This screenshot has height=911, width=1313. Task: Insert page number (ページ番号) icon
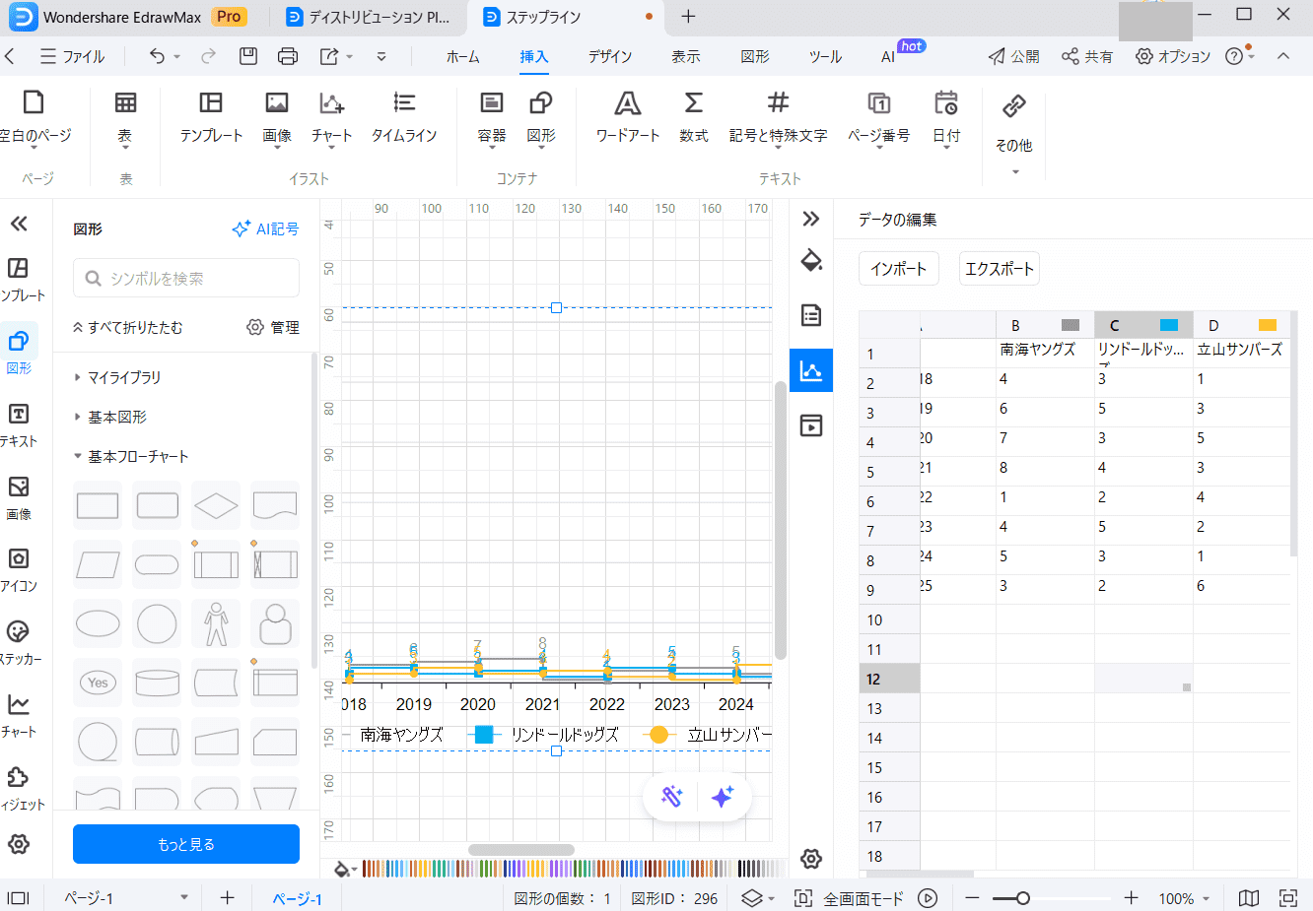(x=878, y=103)
